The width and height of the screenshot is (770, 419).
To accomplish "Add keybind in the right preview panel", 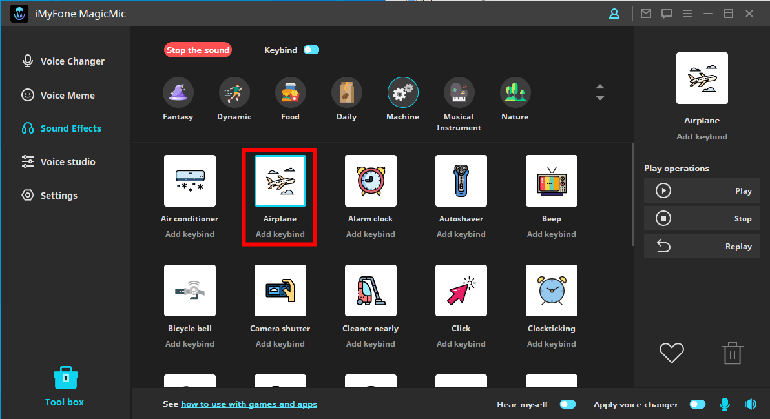I will point(702,137).
